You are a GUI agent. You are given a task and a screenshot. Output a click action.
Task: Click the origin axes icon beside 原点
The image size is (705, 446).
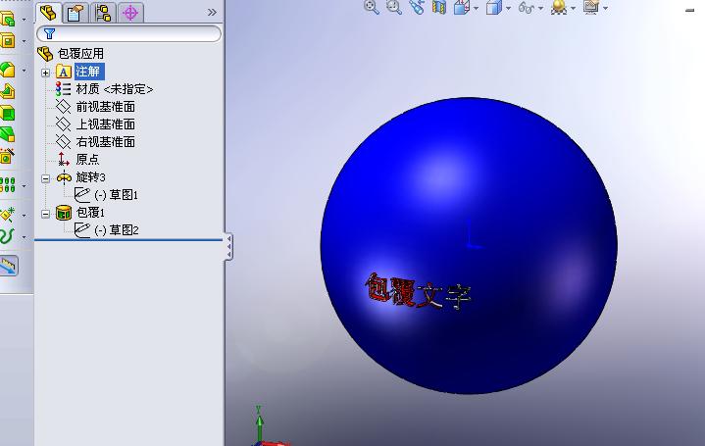[64, 159]
